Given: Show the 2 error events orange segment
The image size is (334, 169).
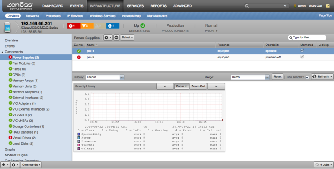Looking at the screenshot, I should click(x=87, y=26).
